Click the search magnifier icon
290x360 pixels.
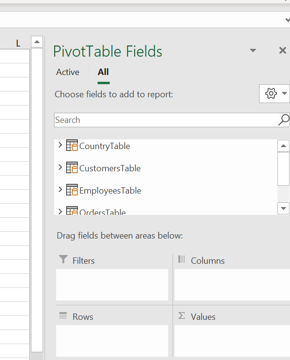point(284,120)
